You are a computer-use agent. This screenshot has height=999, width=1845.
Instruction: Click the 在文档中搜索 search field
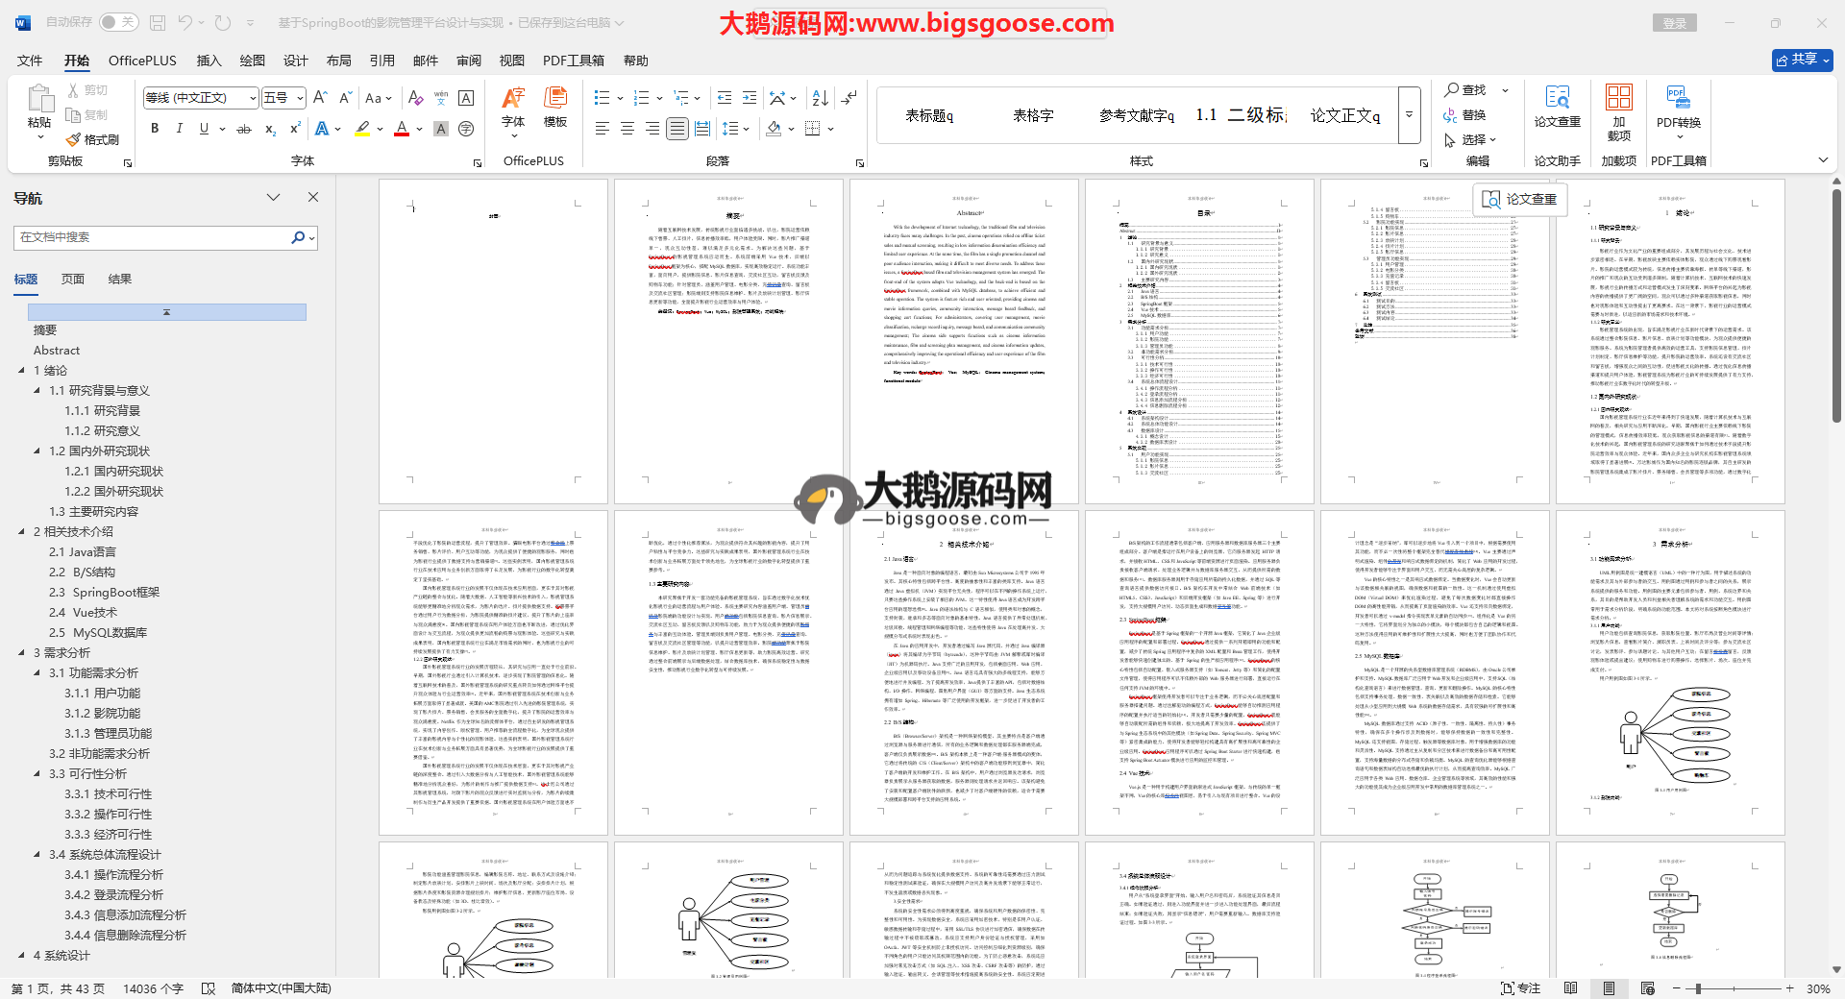pos(154,237)
